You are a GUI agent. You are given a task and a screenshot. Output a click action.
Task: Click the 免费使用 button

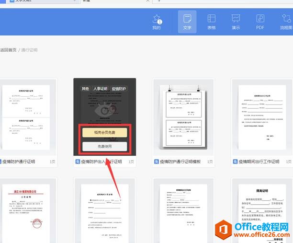tap(105, 146)
